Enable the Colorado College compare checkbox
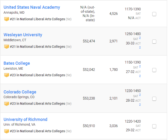The width and height of the screenshot is (168, 140). [154, 99]
